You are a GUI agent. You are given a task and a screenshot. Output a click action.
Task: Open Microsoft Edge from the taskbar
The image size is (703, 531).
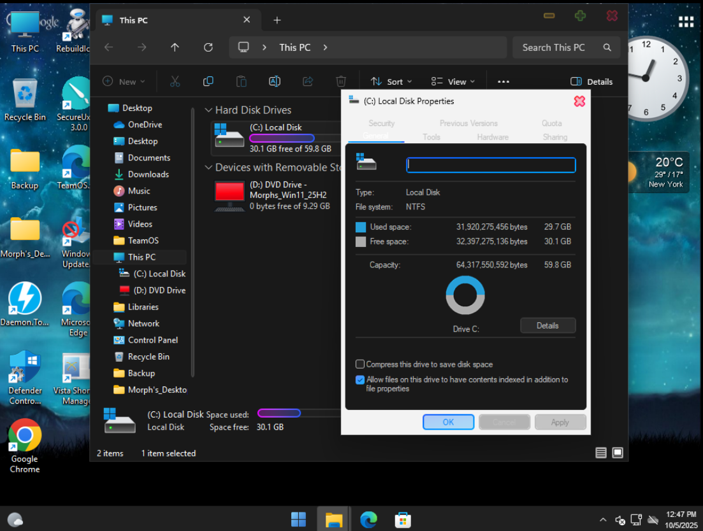pos(368,520)
